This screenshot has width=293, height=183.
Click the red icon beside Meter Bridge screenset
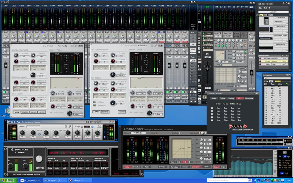coord(260,64)
